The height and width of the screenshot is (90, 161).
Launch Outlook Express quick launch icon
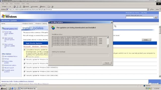[x=15, y=88]
